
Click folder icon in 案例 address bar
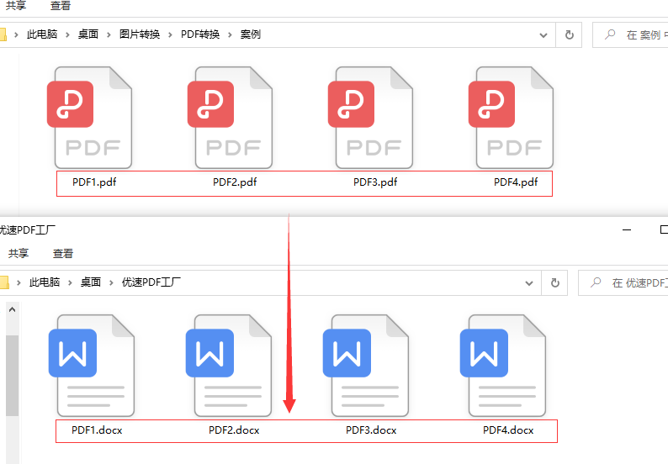pos(3,34)
